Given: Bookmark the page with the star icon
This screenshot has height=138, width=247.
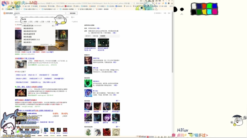Looking at the screenshot, I should pos(129,3).
